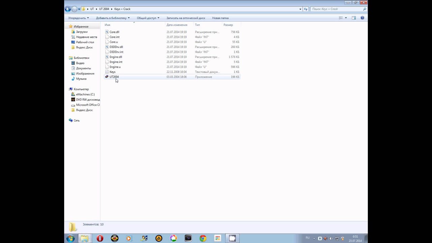The image size is (432, 243).
Task: Open the Explorer help question mark icon
Action: click(362, 18)
